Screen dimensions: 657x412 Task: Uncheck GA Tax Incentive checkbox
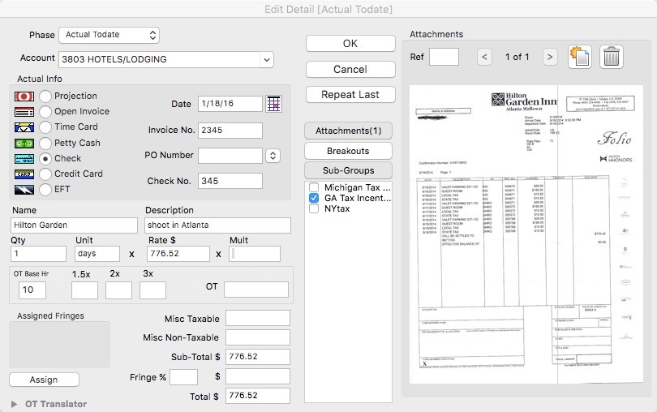(x=314, y=198)
